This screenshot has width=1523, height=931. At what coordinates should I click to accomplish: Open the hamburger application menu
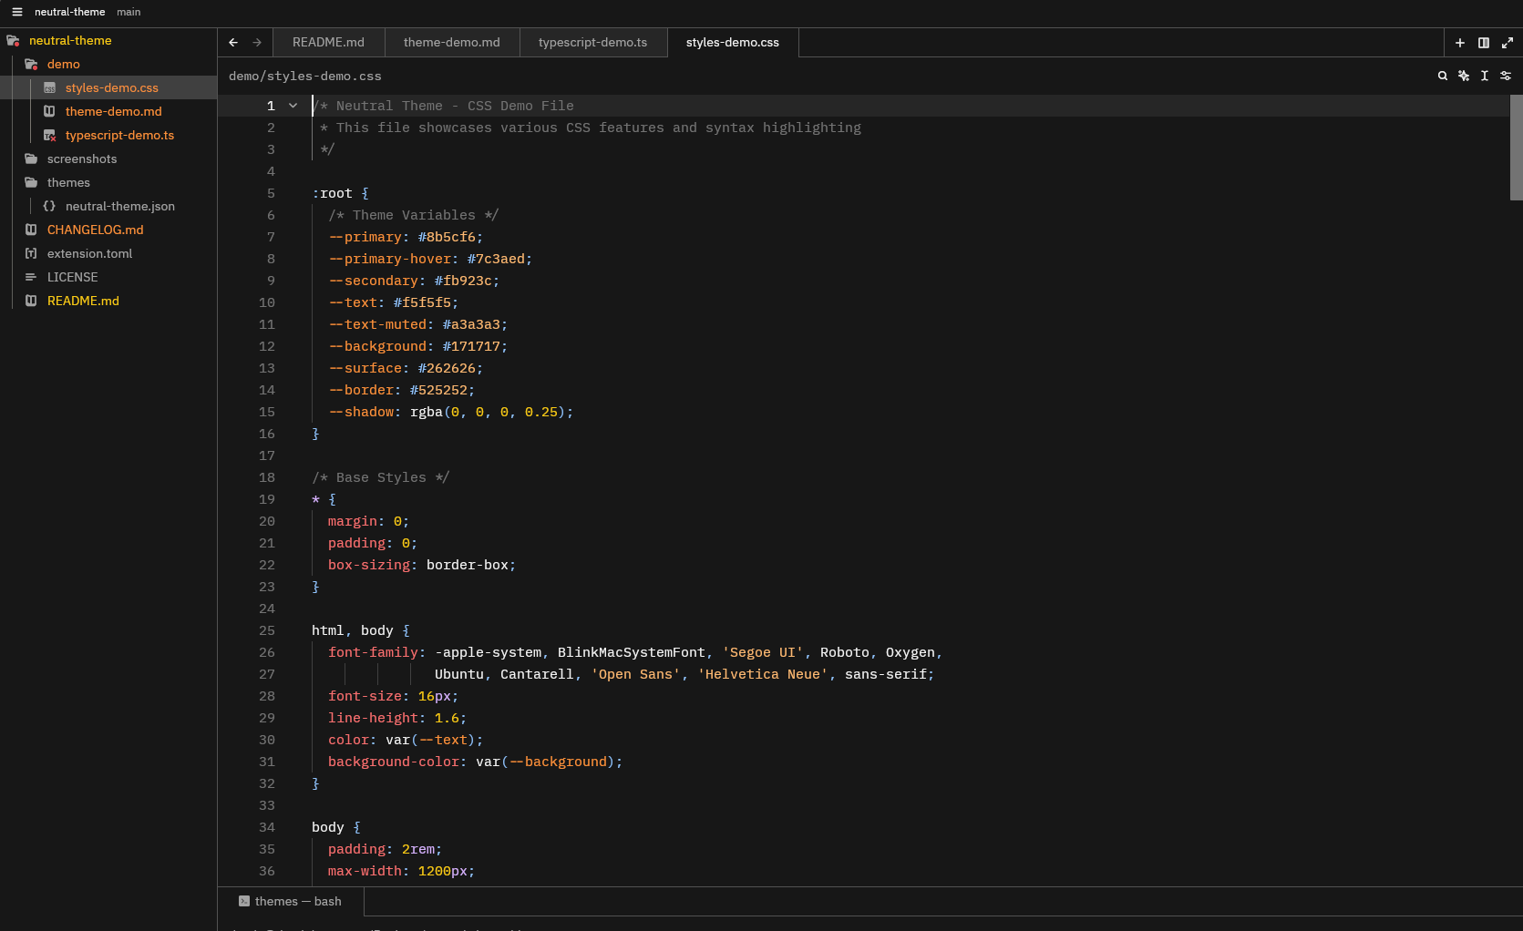[x=16, y=12]
